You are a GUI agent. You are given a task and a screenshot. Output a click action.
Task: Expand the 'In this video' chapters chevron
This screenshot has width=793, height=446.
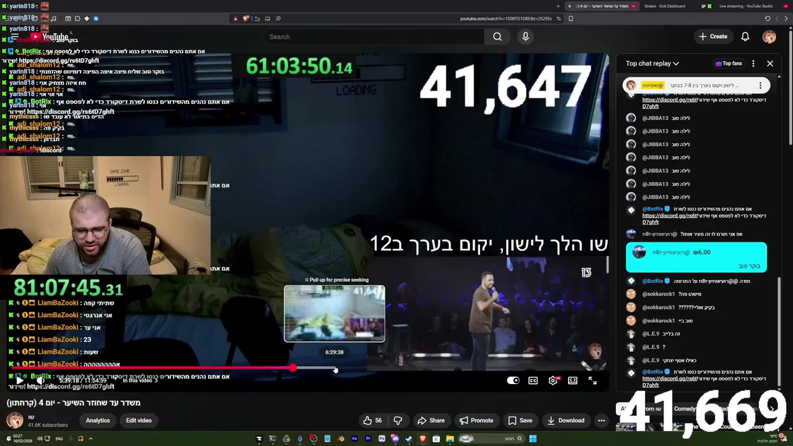pyautogui.click(x=156, y=380)
